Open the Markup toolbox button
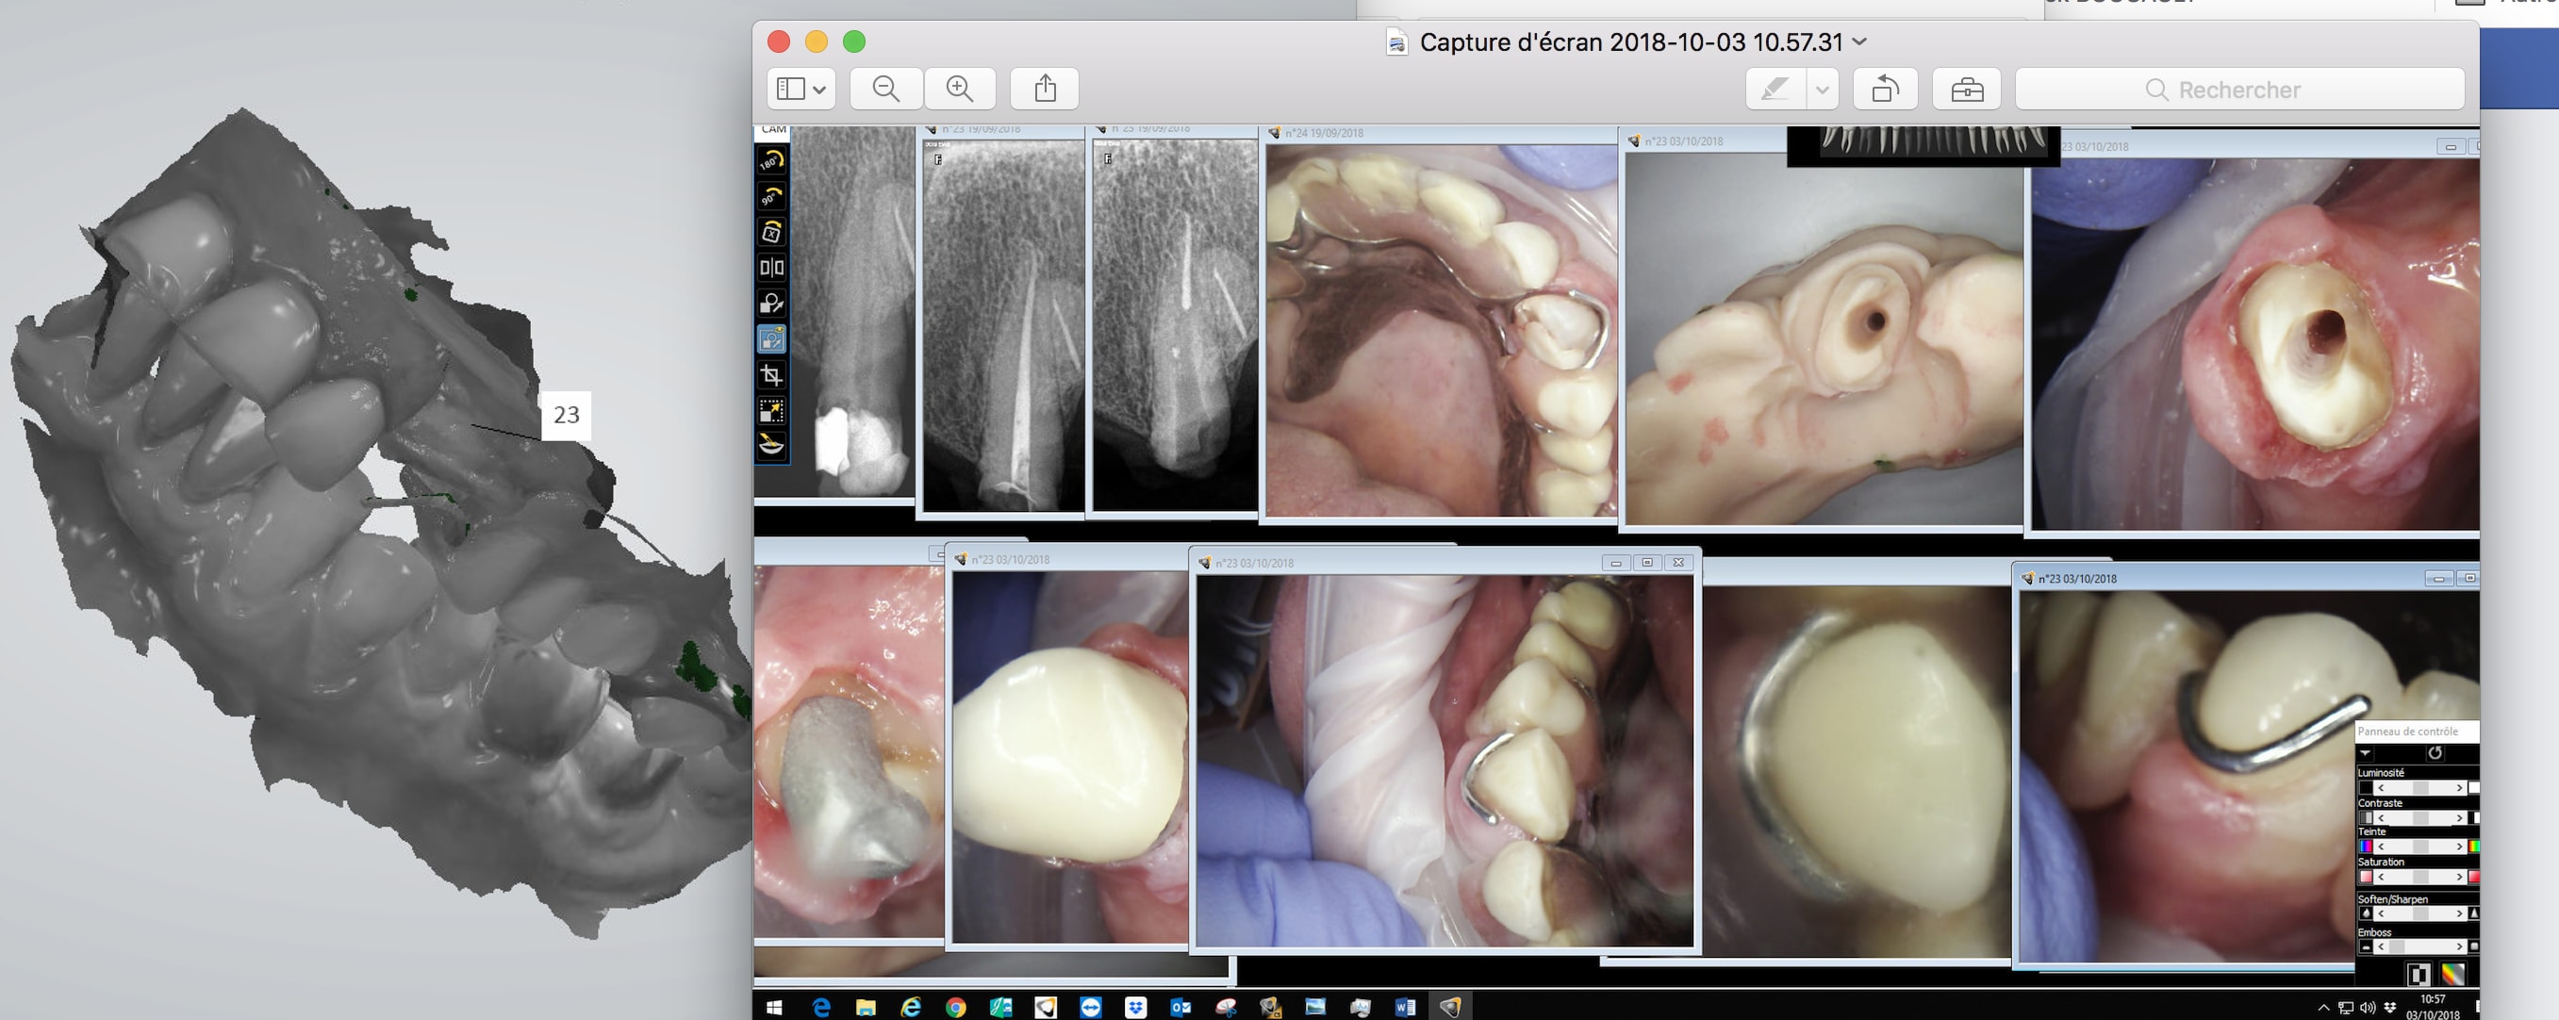2559x1020 pixels. pos(1966,90)
